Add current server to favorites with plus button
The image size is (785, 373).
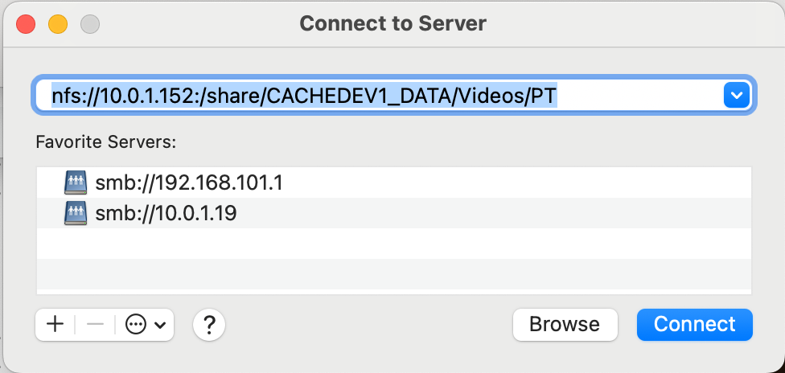[55, 325]
